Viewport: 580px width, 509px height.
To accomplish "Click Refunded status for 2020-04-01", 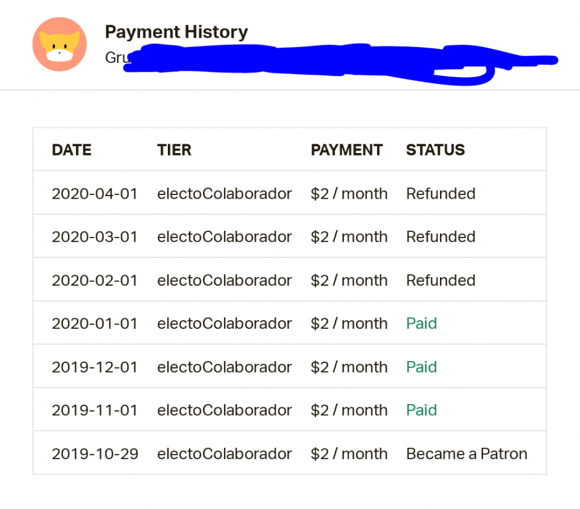I will pos(441,194).
